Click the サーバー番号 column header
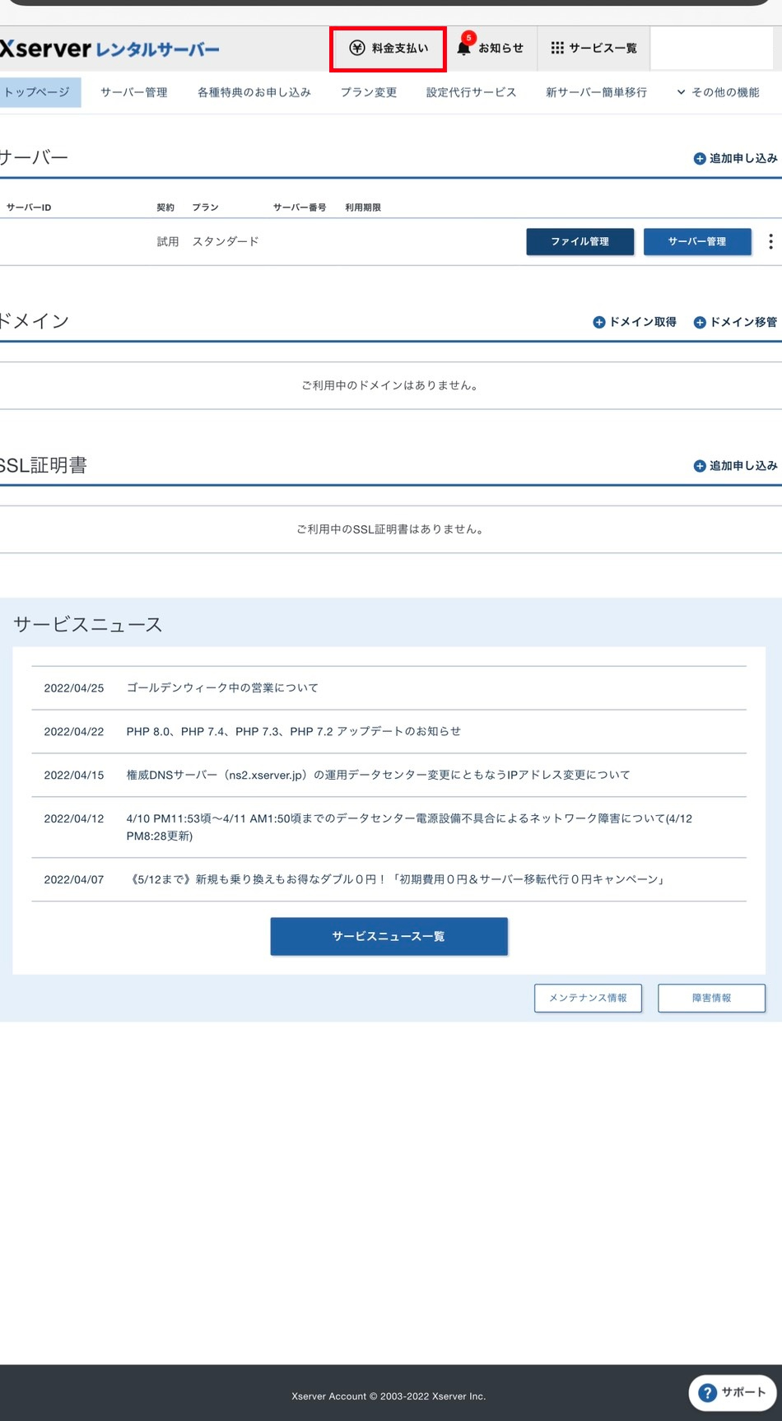 (300, 207)
